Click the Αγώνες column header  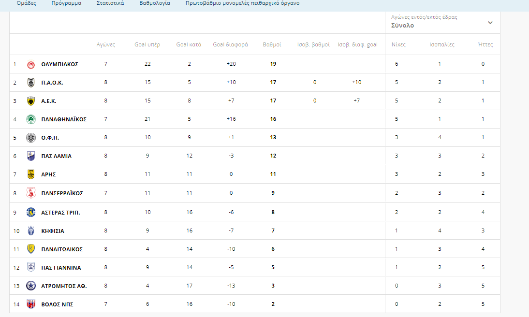click(105, 44)
